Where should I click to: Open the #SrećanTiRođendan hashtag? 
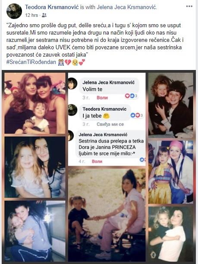point(31,62)
